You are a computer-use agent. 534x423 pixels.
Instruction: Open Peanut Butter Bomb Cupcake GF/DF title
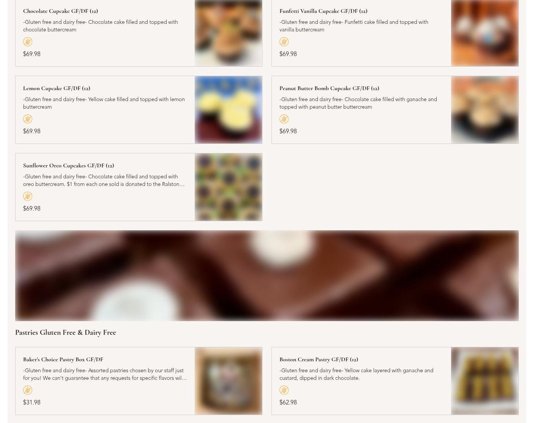329,88
